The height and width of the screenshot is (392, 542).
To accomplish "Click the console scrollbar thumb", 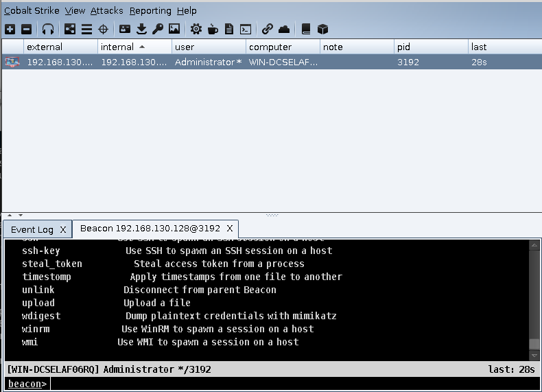I will pyautogui.click(x=534, y=343).
